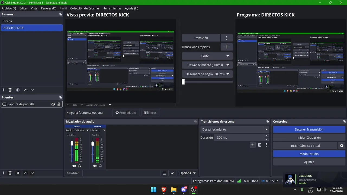Open audio mixer Options dropdown

pos(187,173)
